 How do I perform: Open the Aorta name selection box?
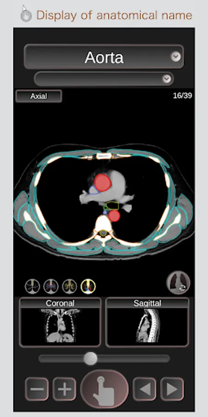point(104,57)
